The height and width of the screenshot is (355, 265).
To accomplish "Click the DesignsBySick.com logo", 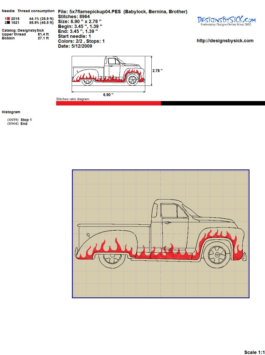I will (x=226, y=21).
